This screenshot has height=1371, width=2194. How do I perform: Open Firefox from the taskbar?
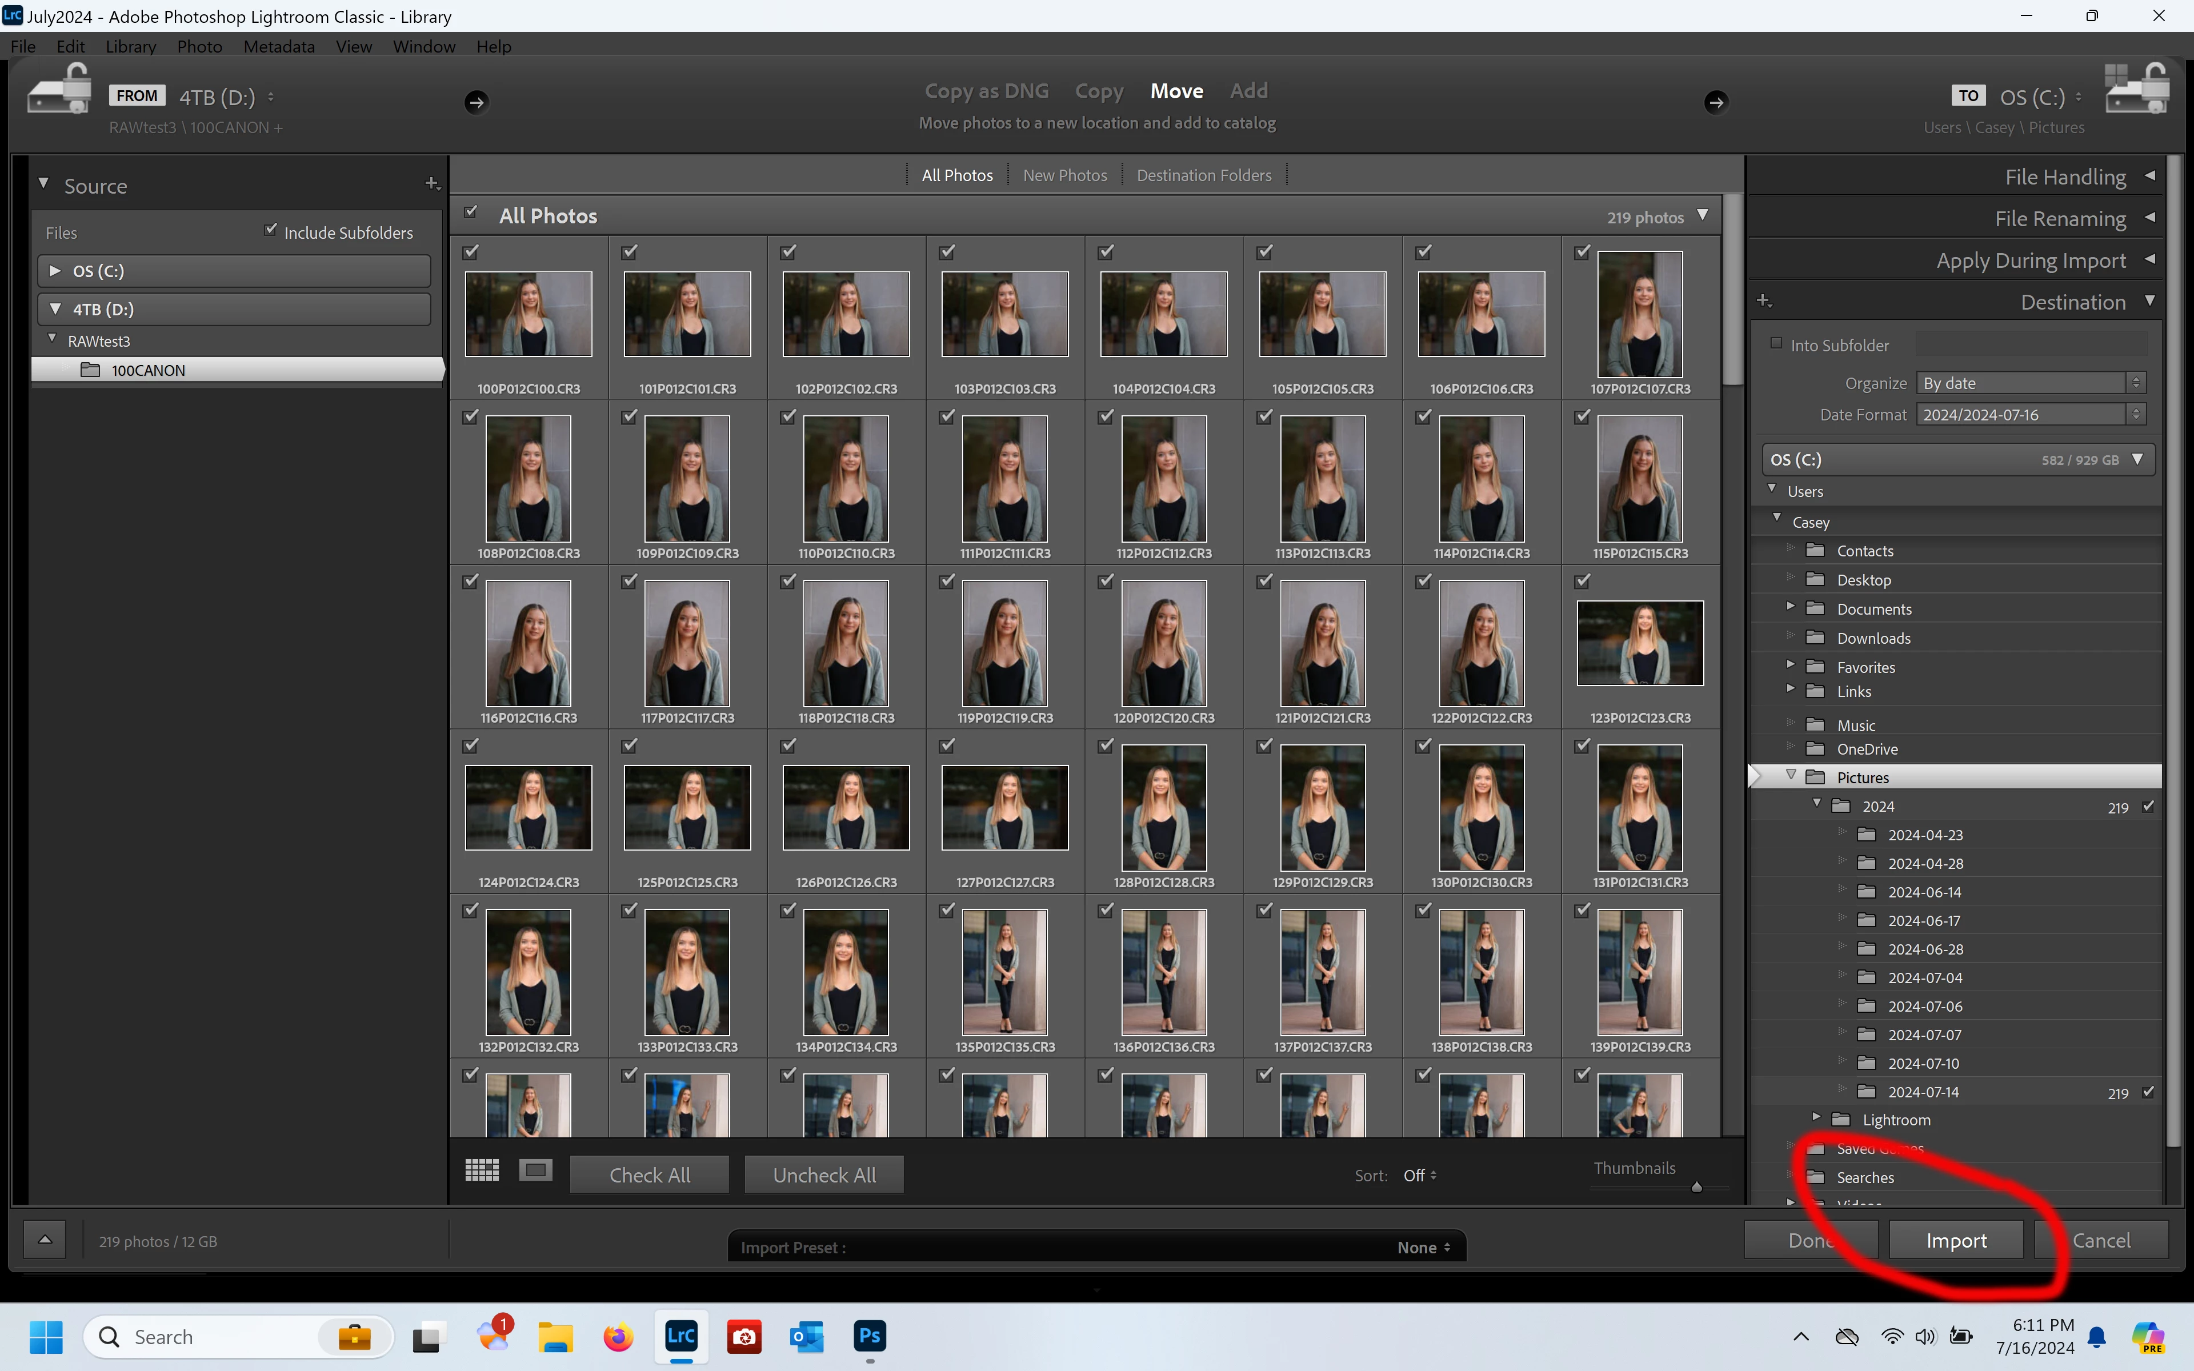(618, 1337)
